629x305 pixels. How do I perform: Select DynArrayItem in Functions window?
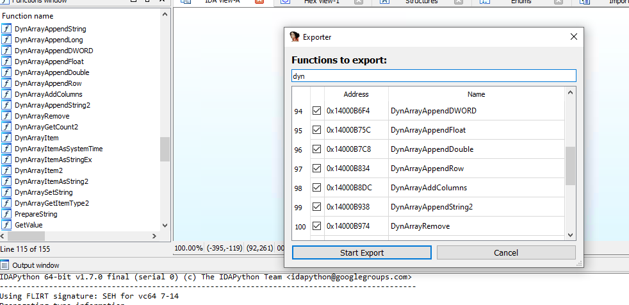[37, 138]
